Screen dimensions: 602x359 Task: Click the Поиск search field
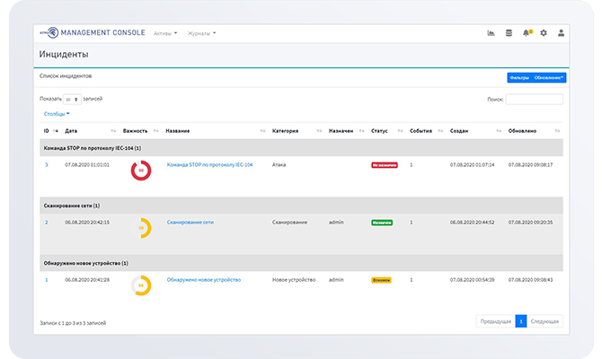pyautogui.click(x=534, y=99)
